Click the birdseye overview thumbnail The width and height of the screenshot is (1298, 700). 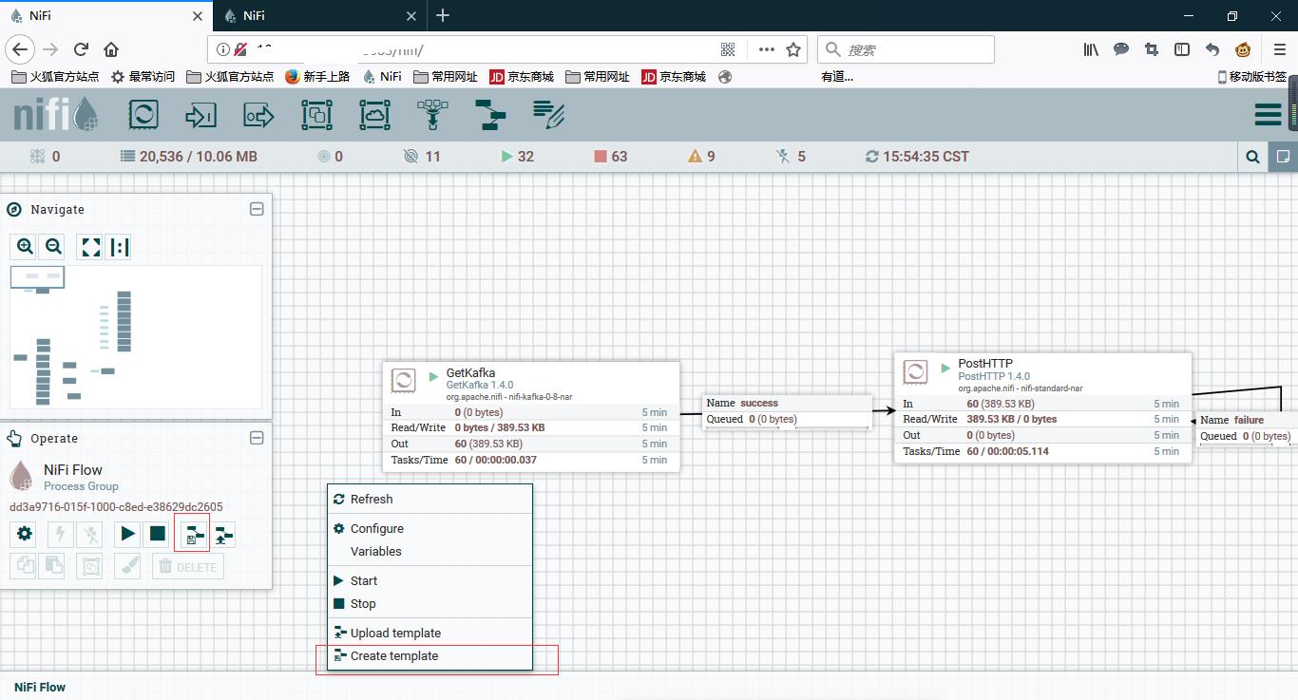coord(136,337)
